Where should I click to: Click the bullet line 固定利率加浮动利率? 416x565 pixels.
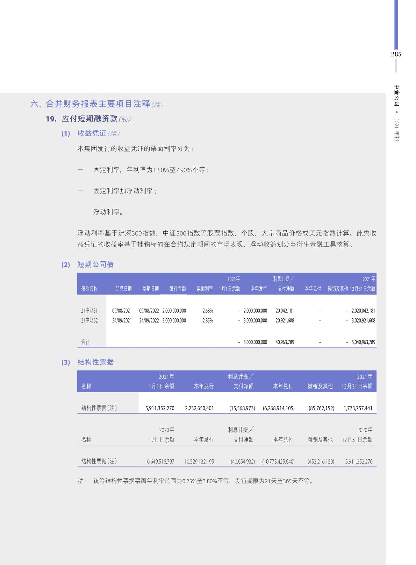coord(125,191)
